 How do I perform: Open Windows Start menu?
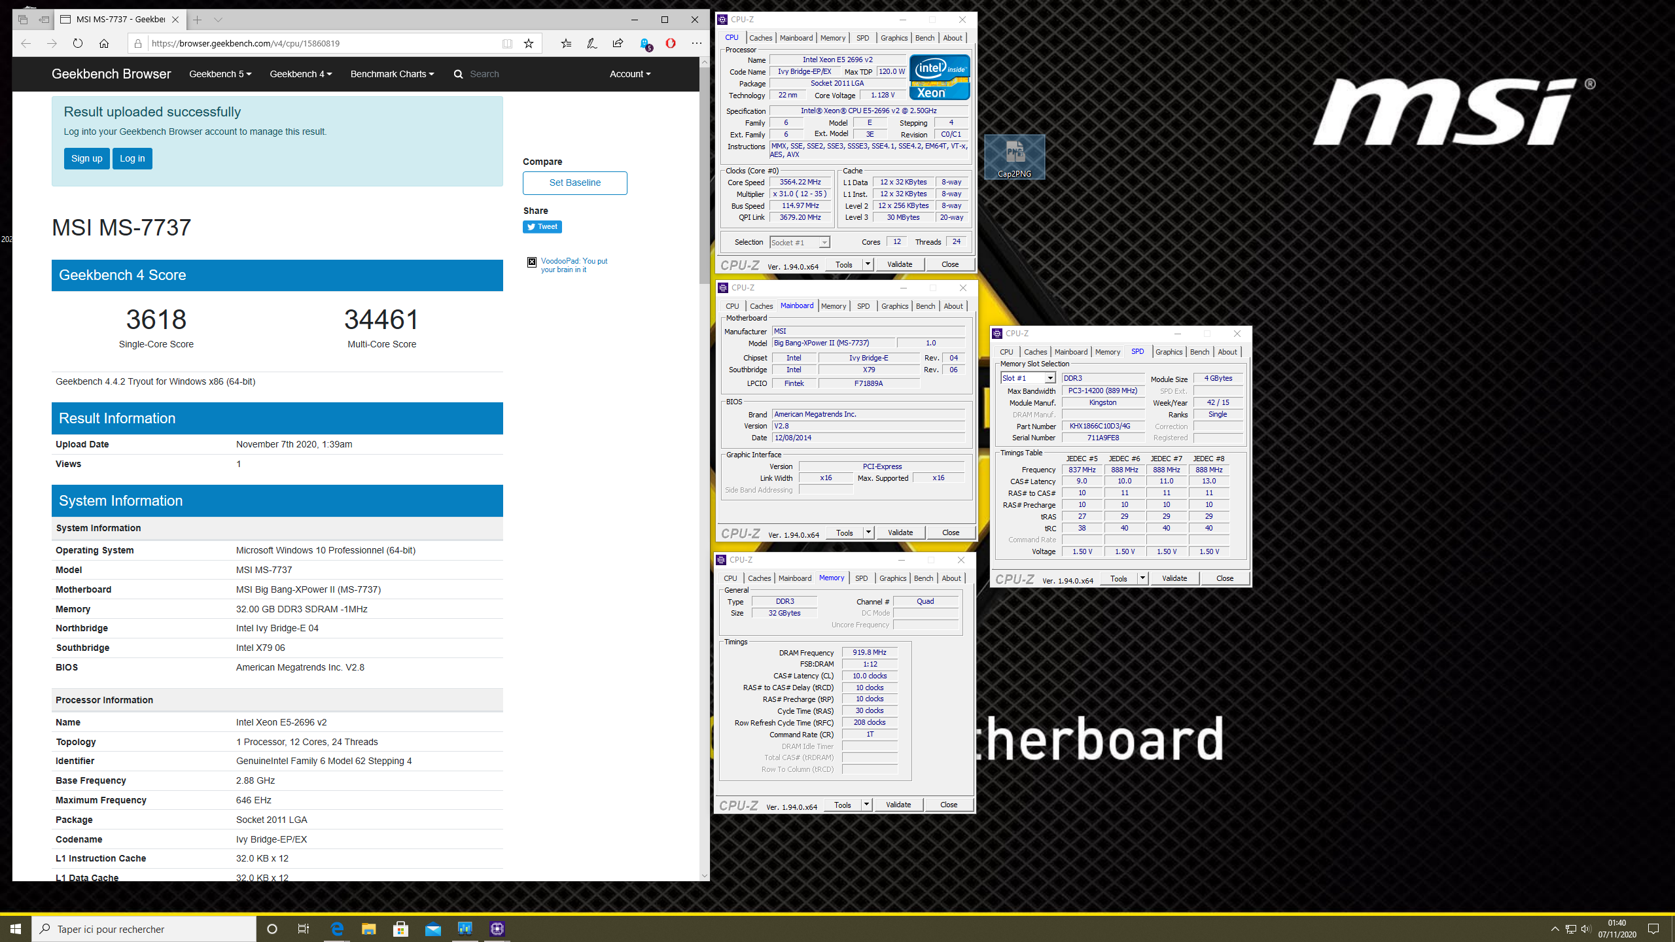pyautogui.click(x=16, y=929)
